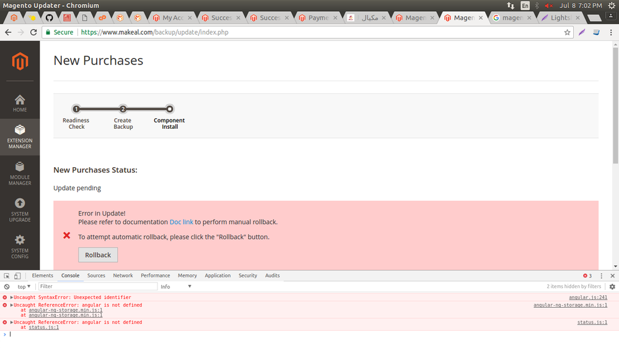The height and width of the screenshot is (348, 619).
Task: Switch to the Lights browser tab
Action: (x=561, y=18)
